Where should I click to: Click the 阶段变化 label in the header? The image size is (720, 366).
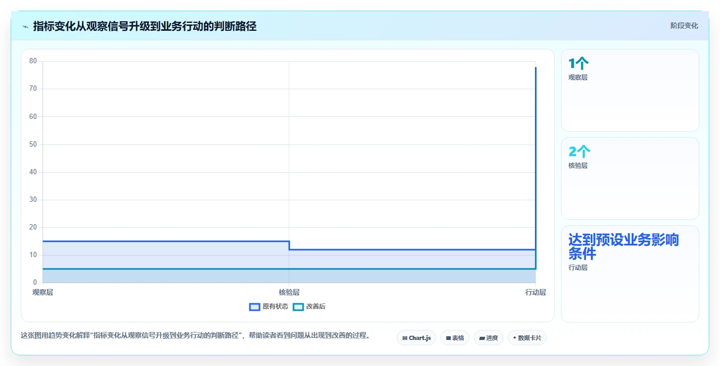[x=684, y=25]
